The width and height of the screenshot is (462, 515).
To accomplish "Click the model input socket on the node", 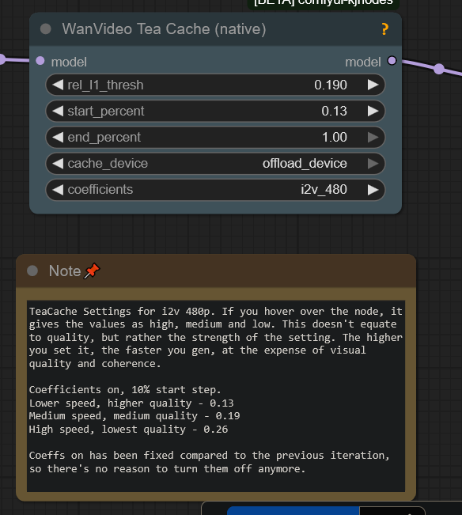I will [40, 61].
